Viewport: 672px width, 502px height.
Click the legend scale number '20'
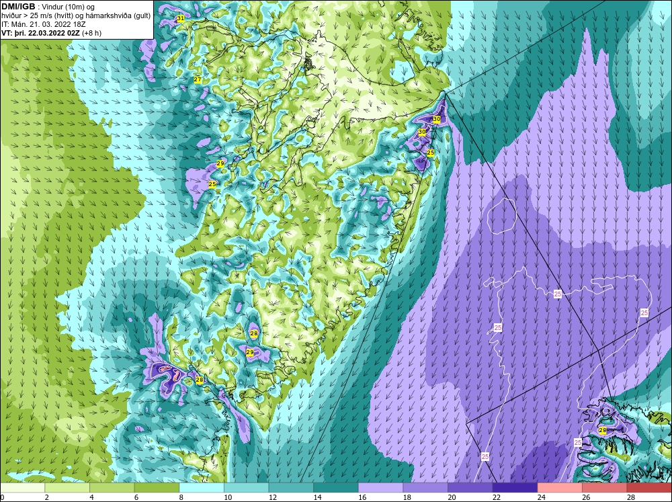pos(451,497)
